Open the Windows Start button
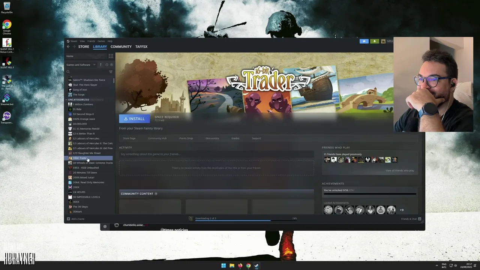Image resolution: width=480 pixels, height=270 pixels. pyautogui.click(x=223, y=266)
